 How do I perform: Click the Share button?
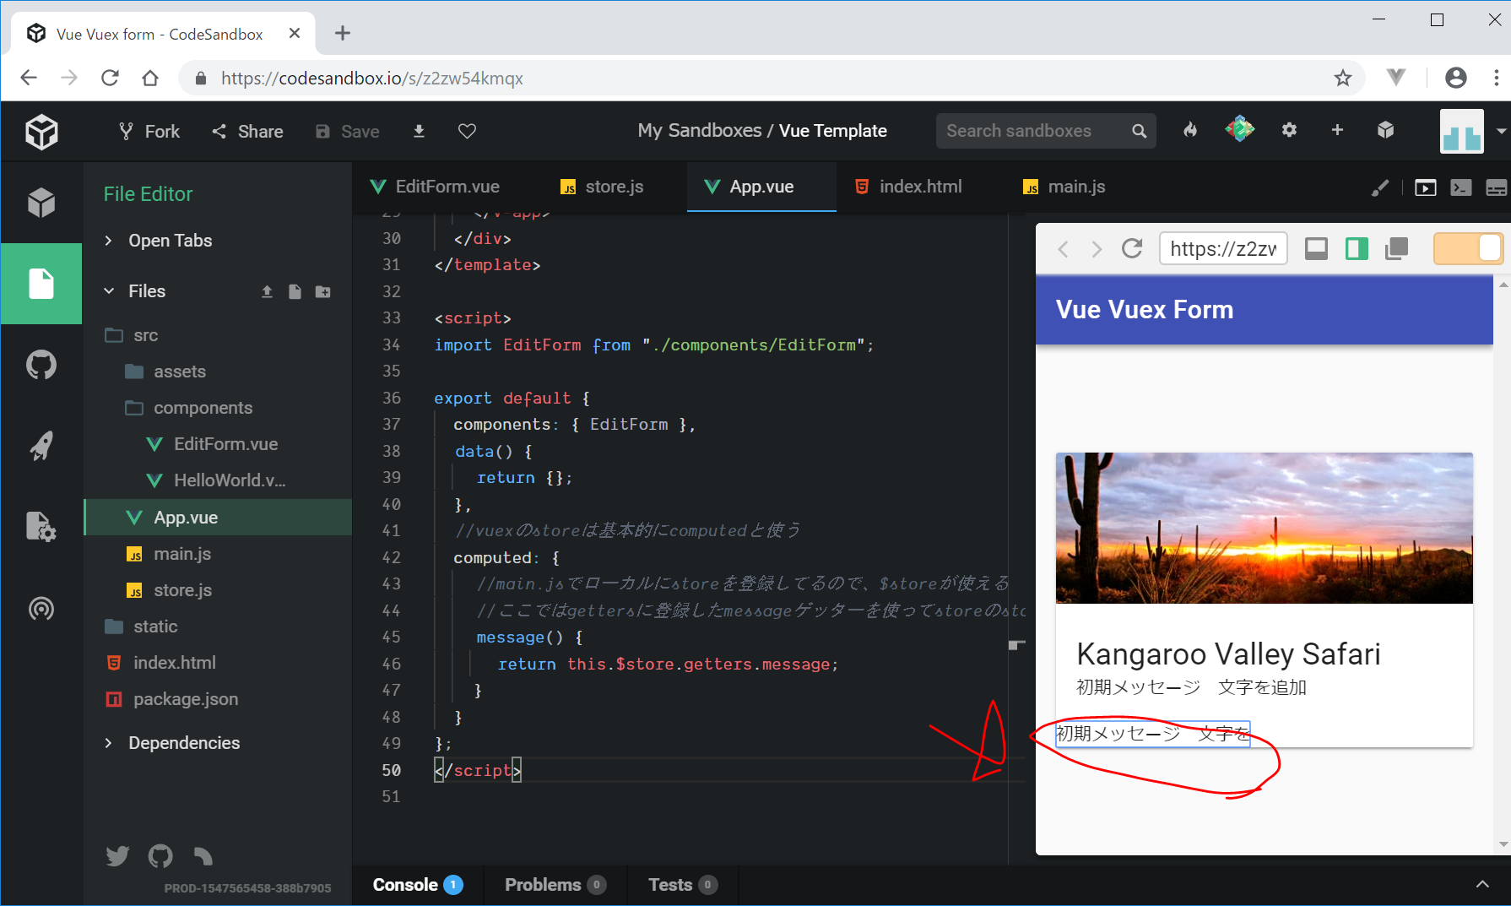(x=247, y=131)
